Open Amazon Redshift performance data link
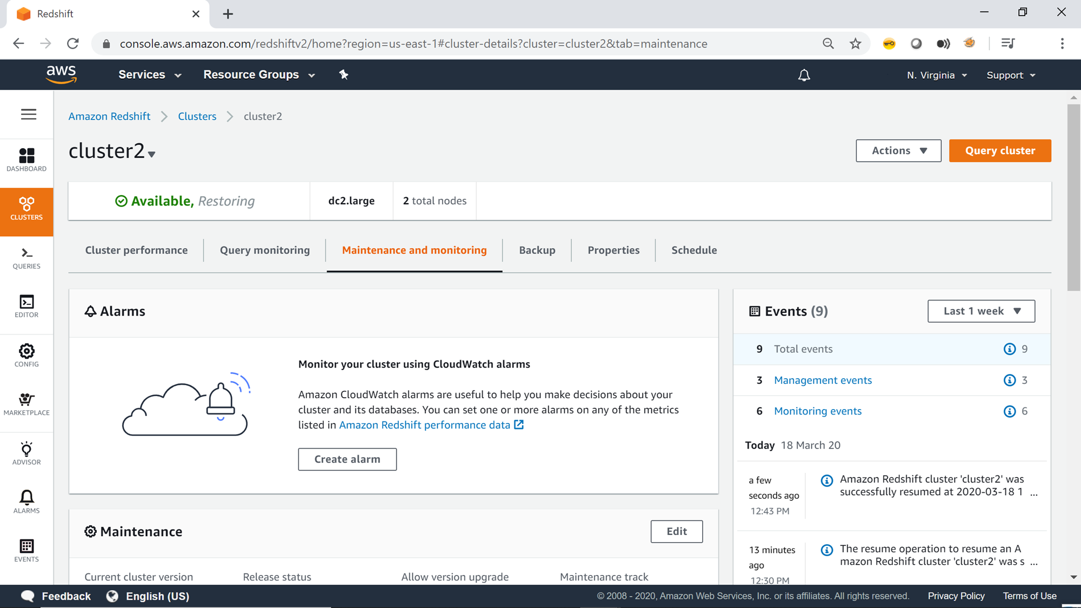The height and width of the screenshot is (608, 1081). coord(424,425)
